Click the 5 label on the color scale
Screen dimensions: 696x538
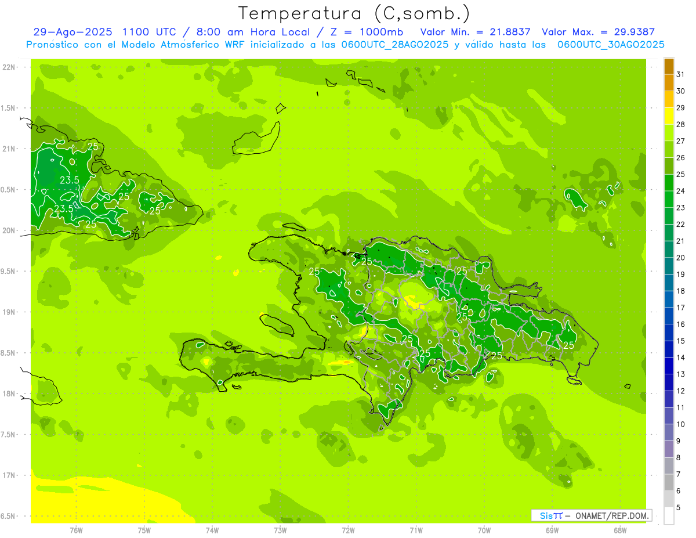pyautogui.click(x=679, y=508)
